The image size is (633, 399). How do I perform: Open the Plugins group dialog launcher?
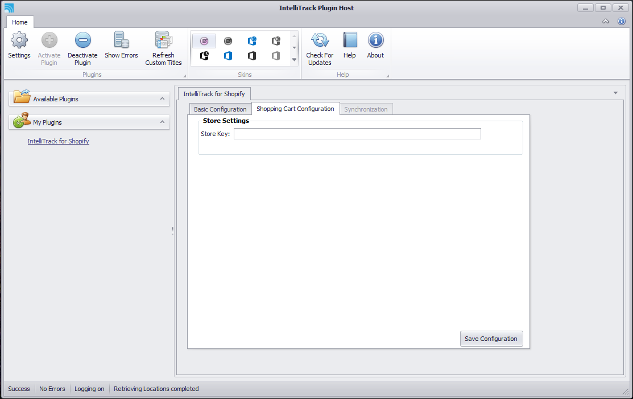click(184, 76)
